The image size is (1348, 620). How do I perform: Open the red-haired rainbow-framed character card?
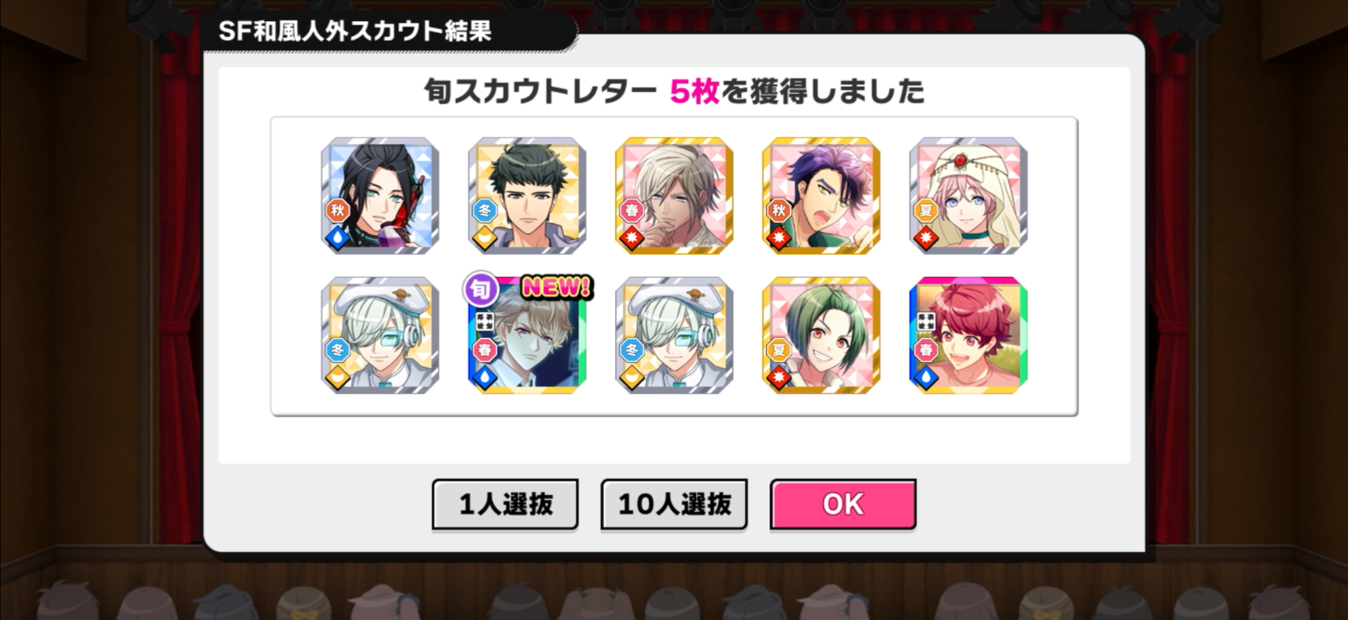pos(968,335)
